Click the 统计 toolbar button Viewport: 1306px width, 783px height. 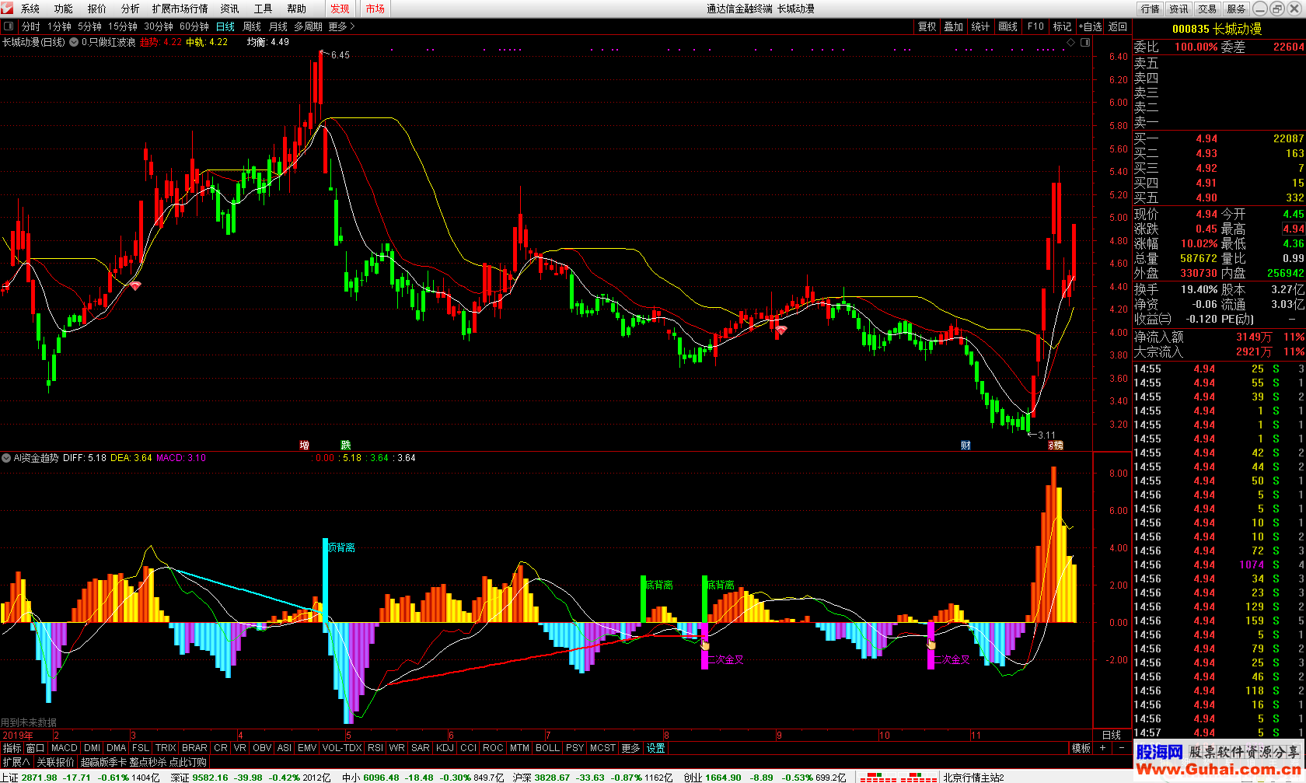tap(981, 26)
